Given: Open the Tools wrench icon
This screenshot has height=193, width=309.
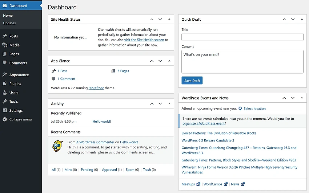Looking at the screenshot, I should click(5, 101).
